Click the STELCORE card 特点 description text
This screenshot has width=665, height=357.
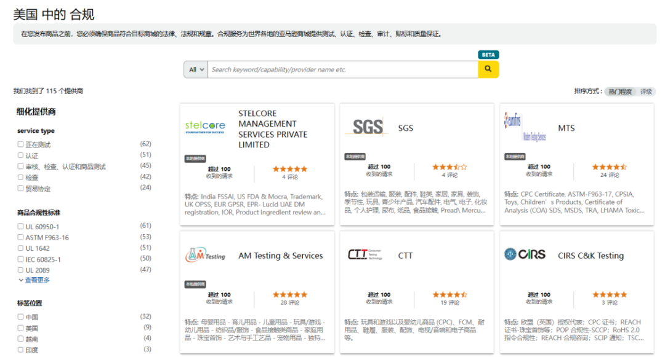tap(256, 204)
